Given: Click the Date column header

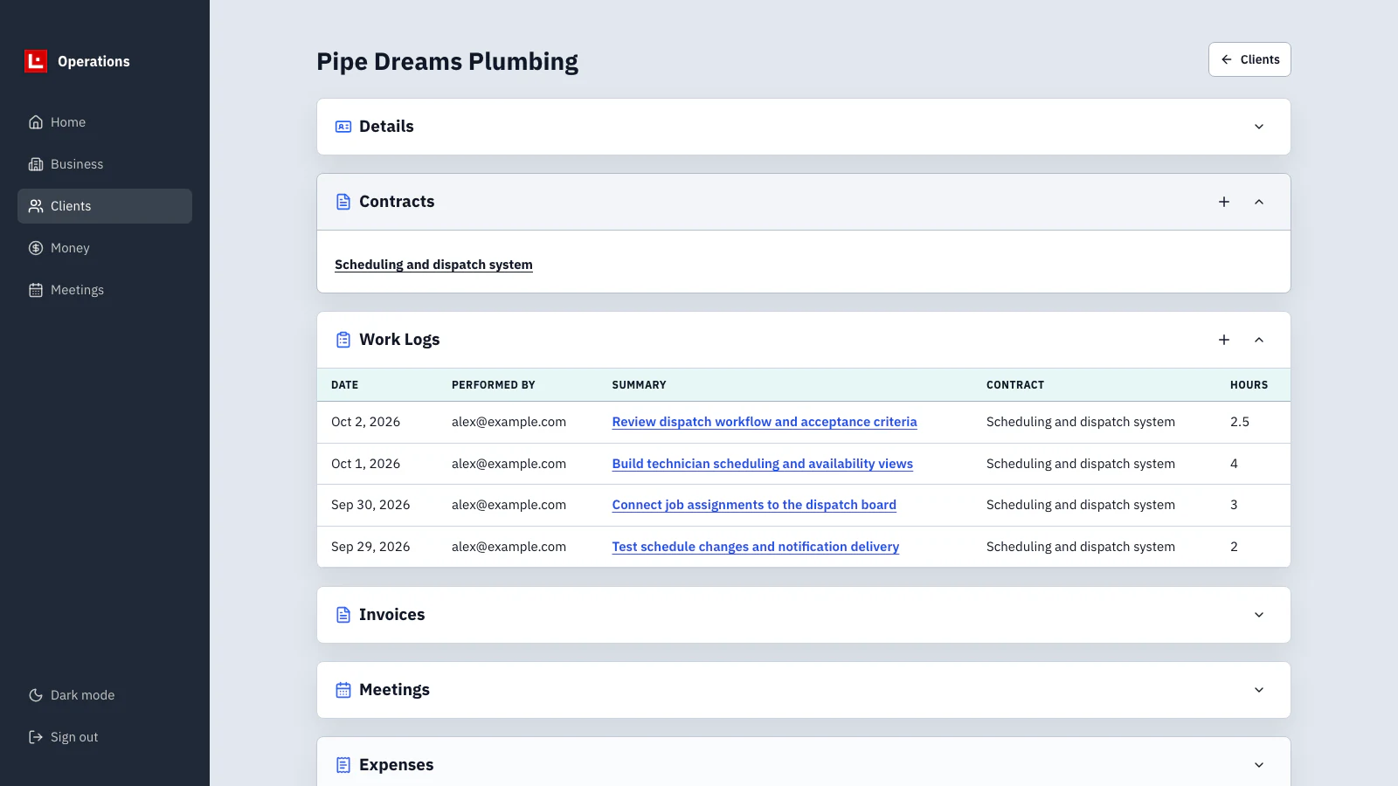Looking at the screenshot, I should coord(345,385).
